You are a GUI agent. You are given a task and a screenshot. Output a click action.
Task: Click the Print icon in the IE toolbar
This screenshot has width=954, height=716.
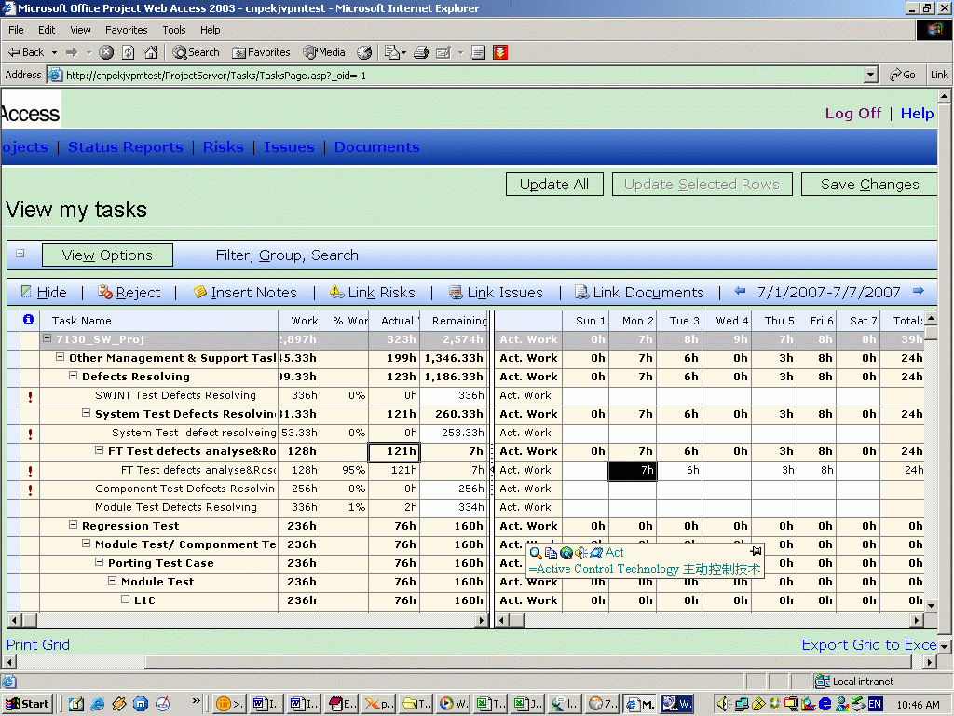tap(421, 52)
